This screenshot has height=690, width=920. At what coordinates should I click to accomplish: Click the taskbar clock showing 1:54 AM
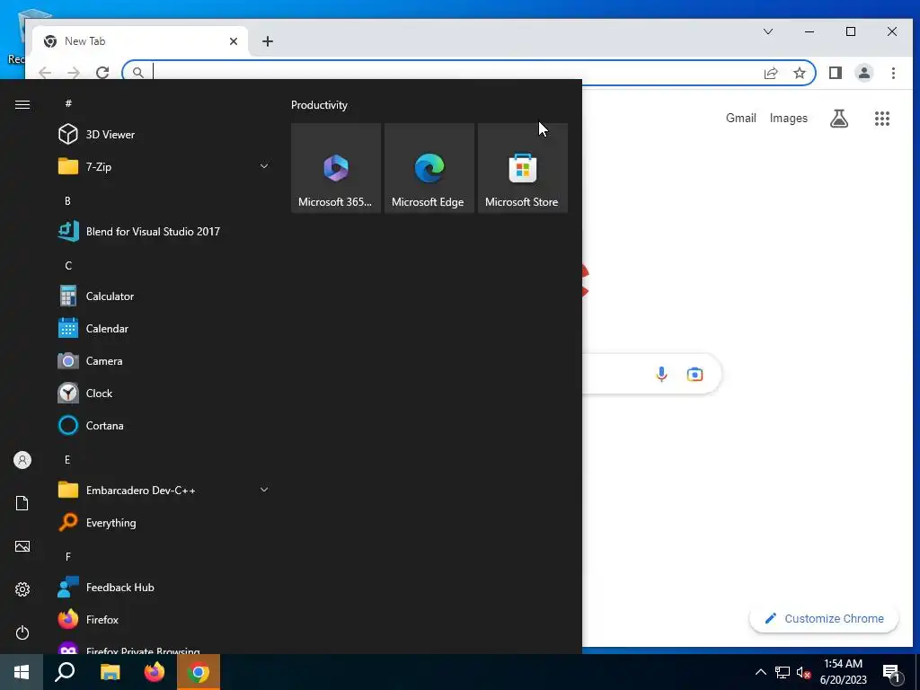click(x=843, y=672)
